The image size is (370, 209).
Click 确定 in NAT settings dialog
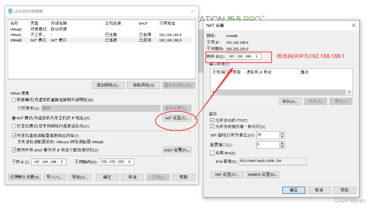point(294,190)
